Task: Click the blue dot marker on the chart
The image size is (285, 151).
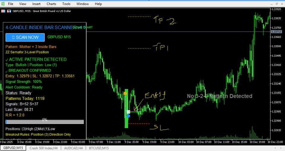Action: 128,116
